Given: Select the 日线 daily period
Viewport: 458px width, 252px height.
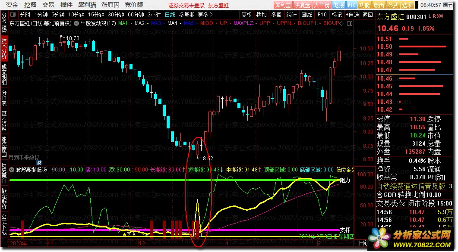Looking at the screenshot, I should (170, 15).
